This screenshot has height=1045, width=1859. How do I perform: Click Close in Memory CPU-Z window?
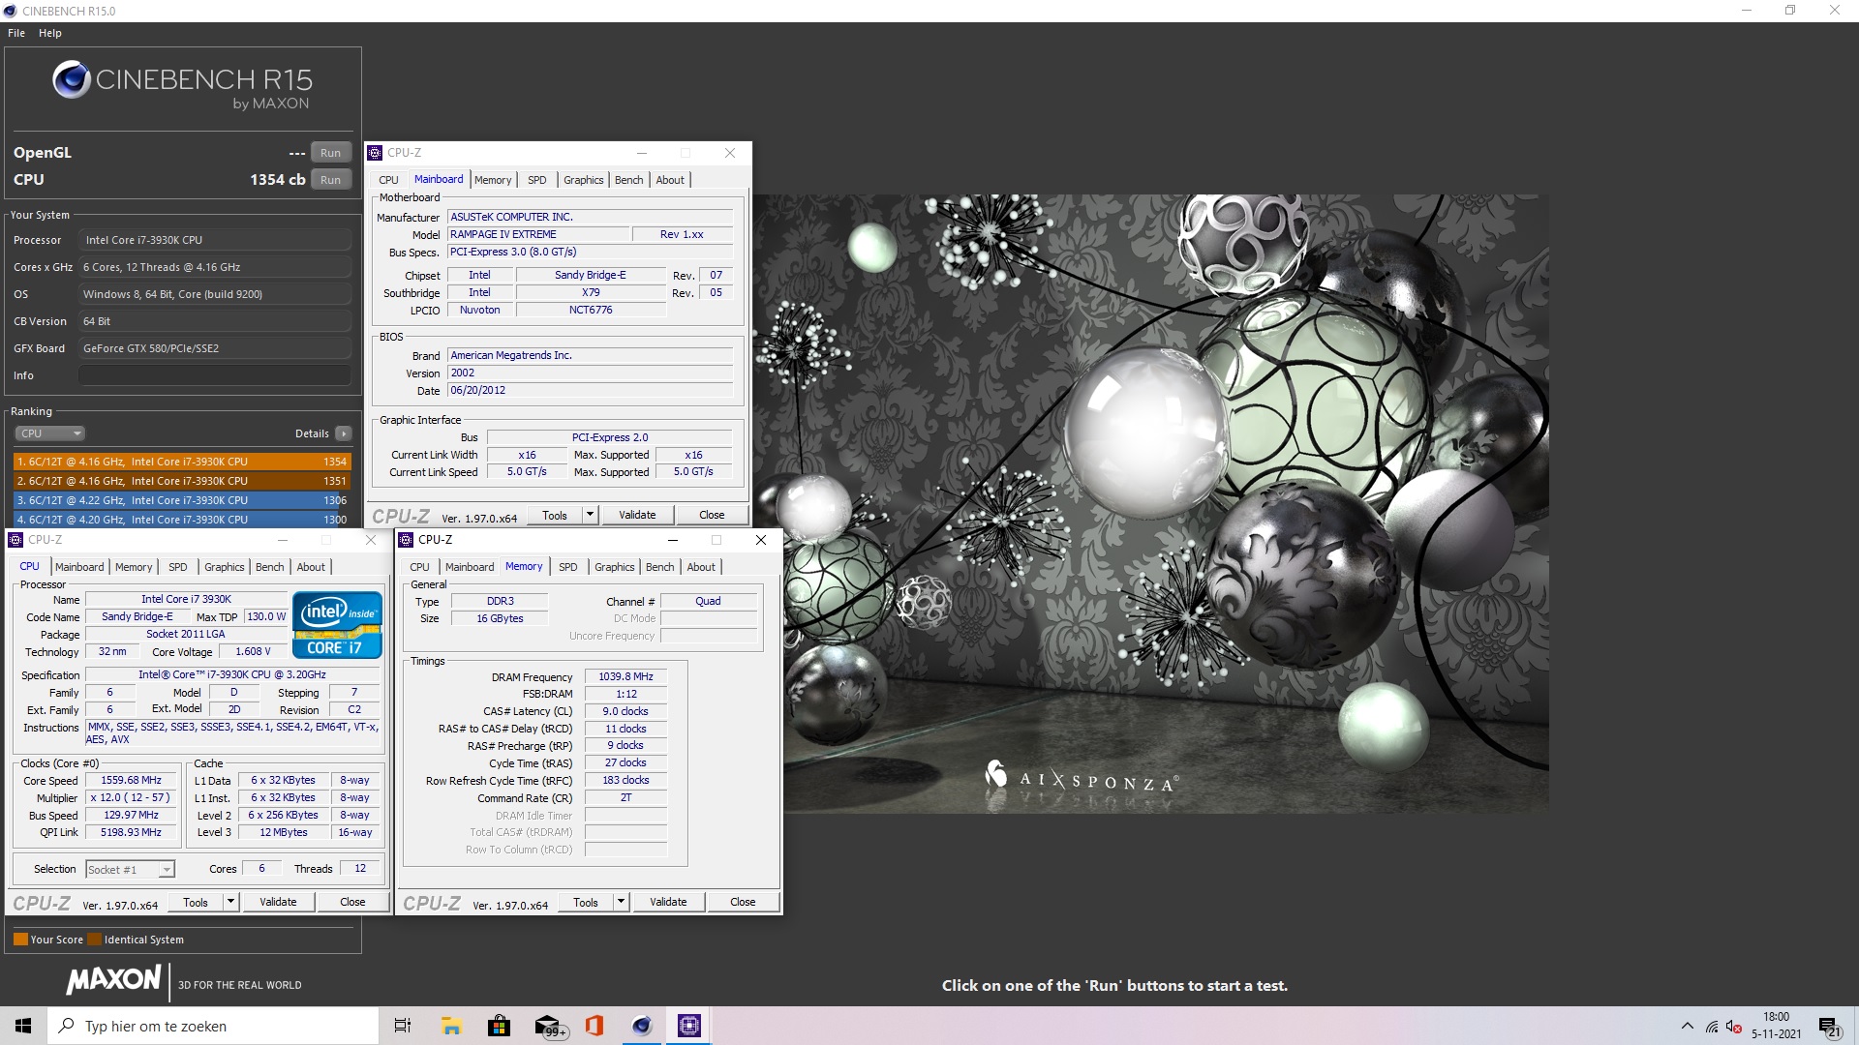[743, 902]
